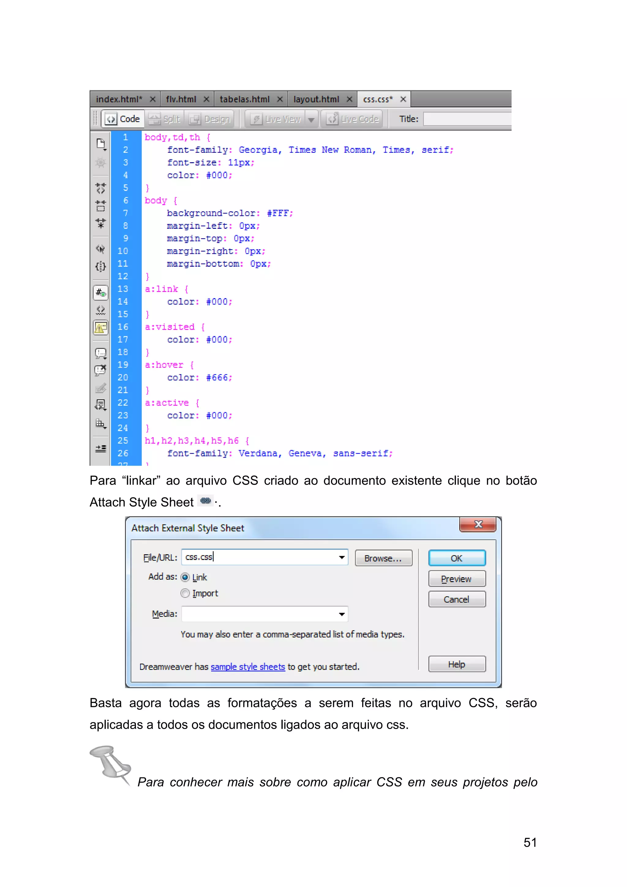This screenshot has height=887, width=627.
Task: Click the Attach Style Sheet chain-link icon
Action: (x=205, y=500)
